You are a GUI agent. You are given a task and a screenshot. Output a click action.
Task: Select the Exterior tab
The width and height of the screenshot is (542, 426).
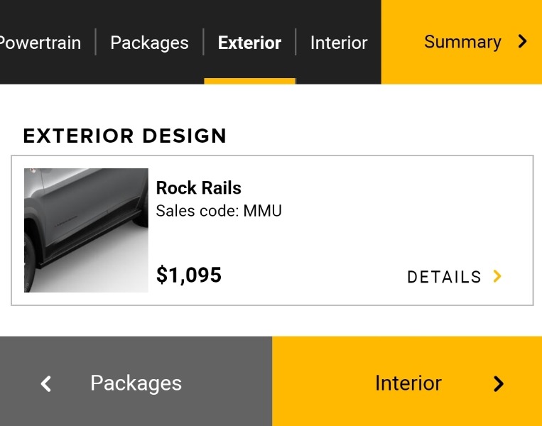click(x=249, y=43)
